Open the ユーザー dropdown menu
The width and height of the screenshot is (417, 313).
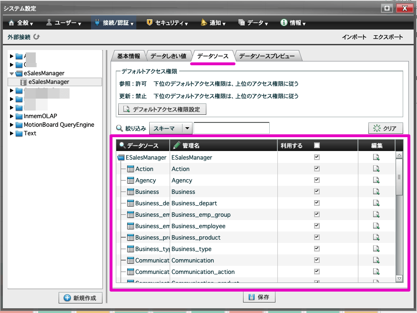click(63, 23)
